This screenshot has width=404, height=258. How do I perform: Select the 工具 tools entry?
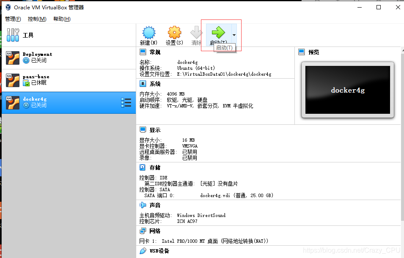[x=69, y=35]
